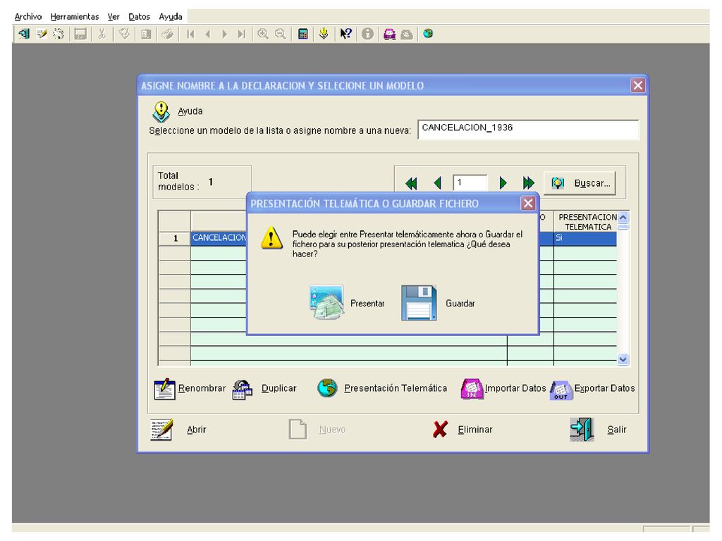Go to previous model with green left arrow

click(x=437, y=183)
